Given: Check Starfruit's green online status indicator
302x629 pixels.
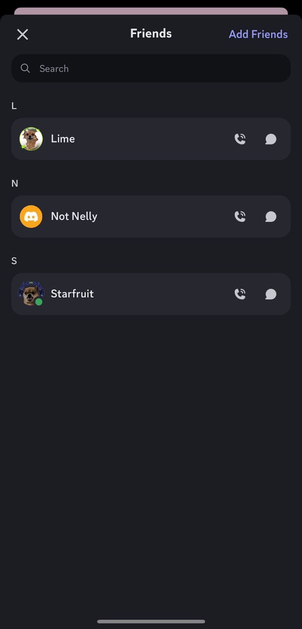Looking at the screenshot, I should point(39,302).
